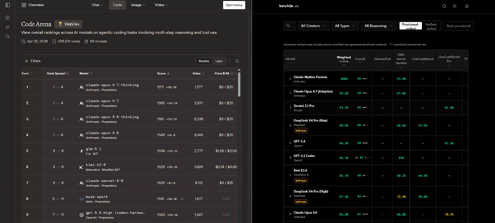Click the Moonshot logo beside kimi-k2.6
The height and width of the screenshot is (223, 495).
82,167
